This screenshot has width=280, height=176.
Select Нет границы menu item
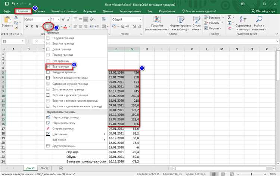tap(76, 61)
